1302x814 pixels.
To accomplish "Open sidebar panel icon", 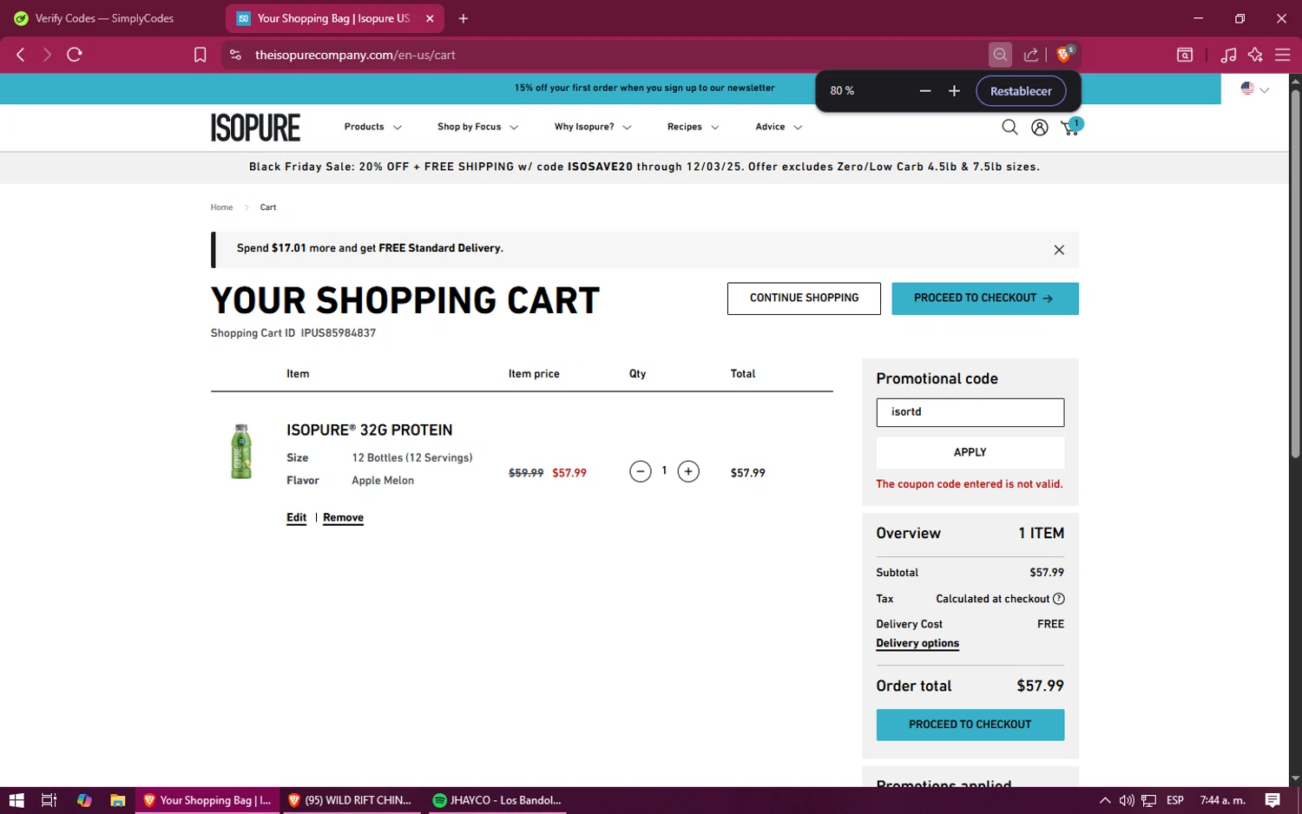I will 1185,55.
